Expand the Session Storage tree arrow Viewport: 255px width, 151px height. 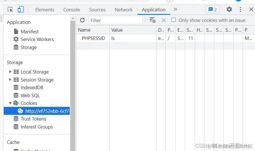(10, 79)
